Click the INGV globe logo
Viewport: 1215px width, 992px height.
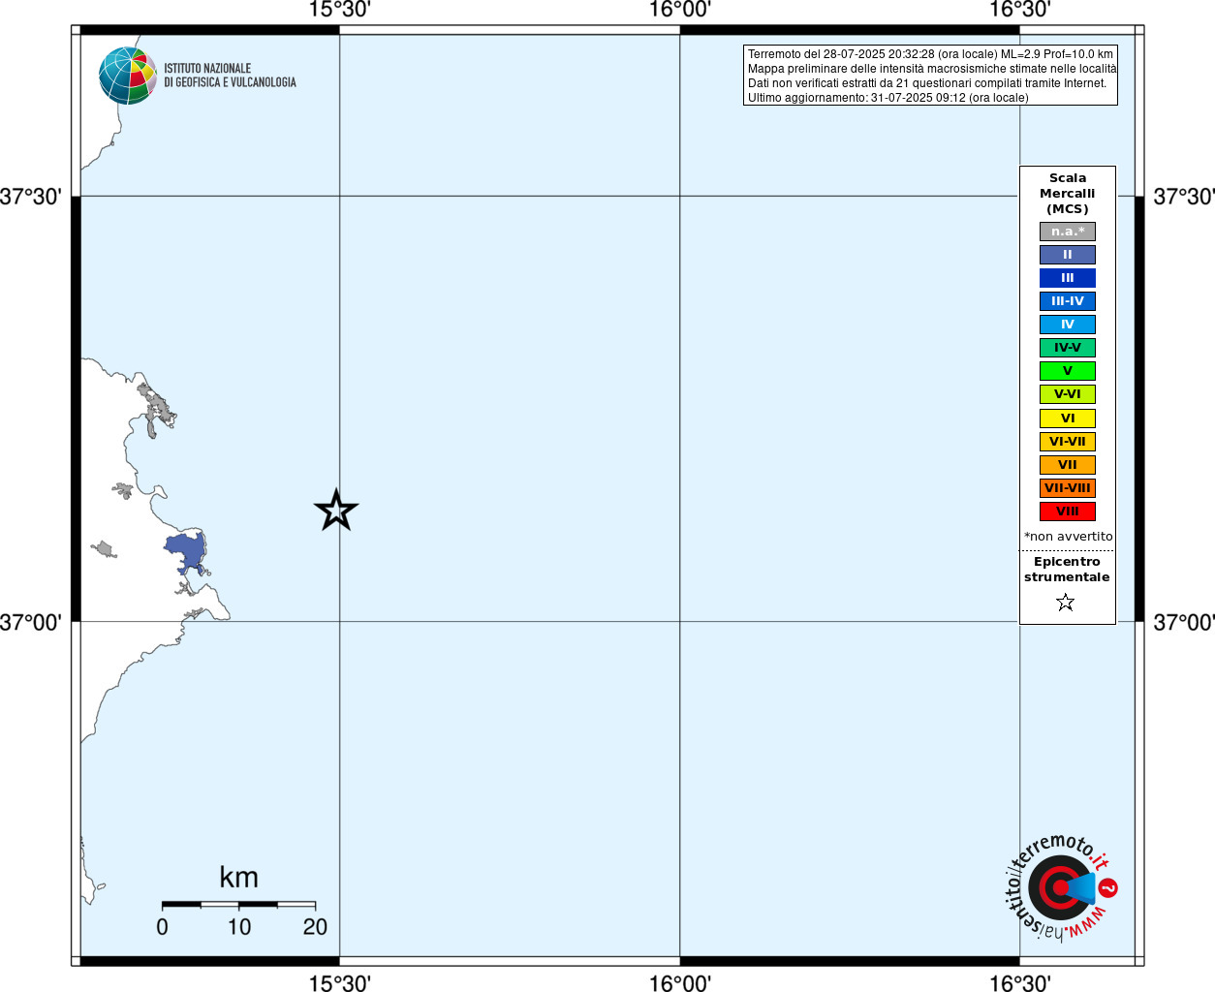(x=128, y=76)
